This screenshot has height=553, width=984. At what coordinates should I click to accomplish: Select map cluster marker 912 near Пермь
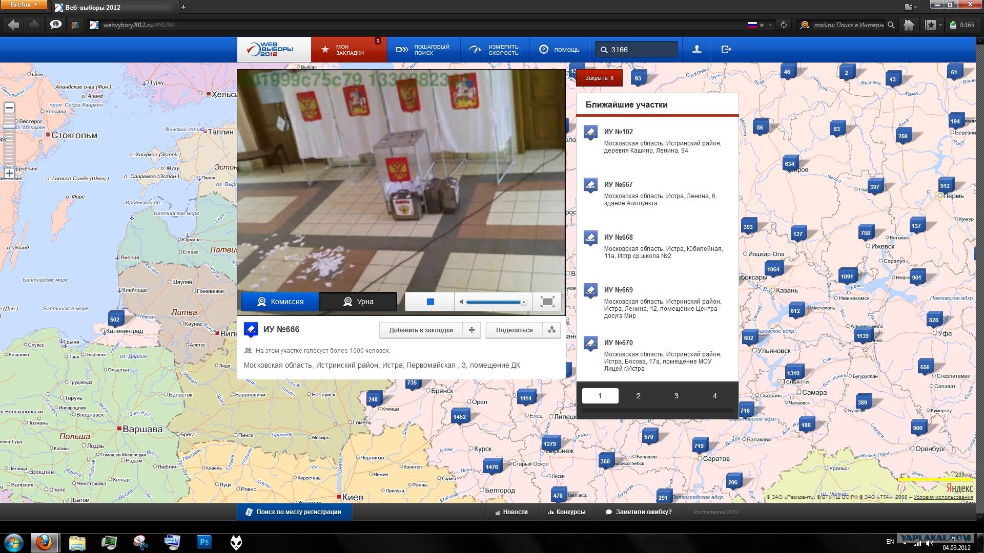tap(945, 186)
